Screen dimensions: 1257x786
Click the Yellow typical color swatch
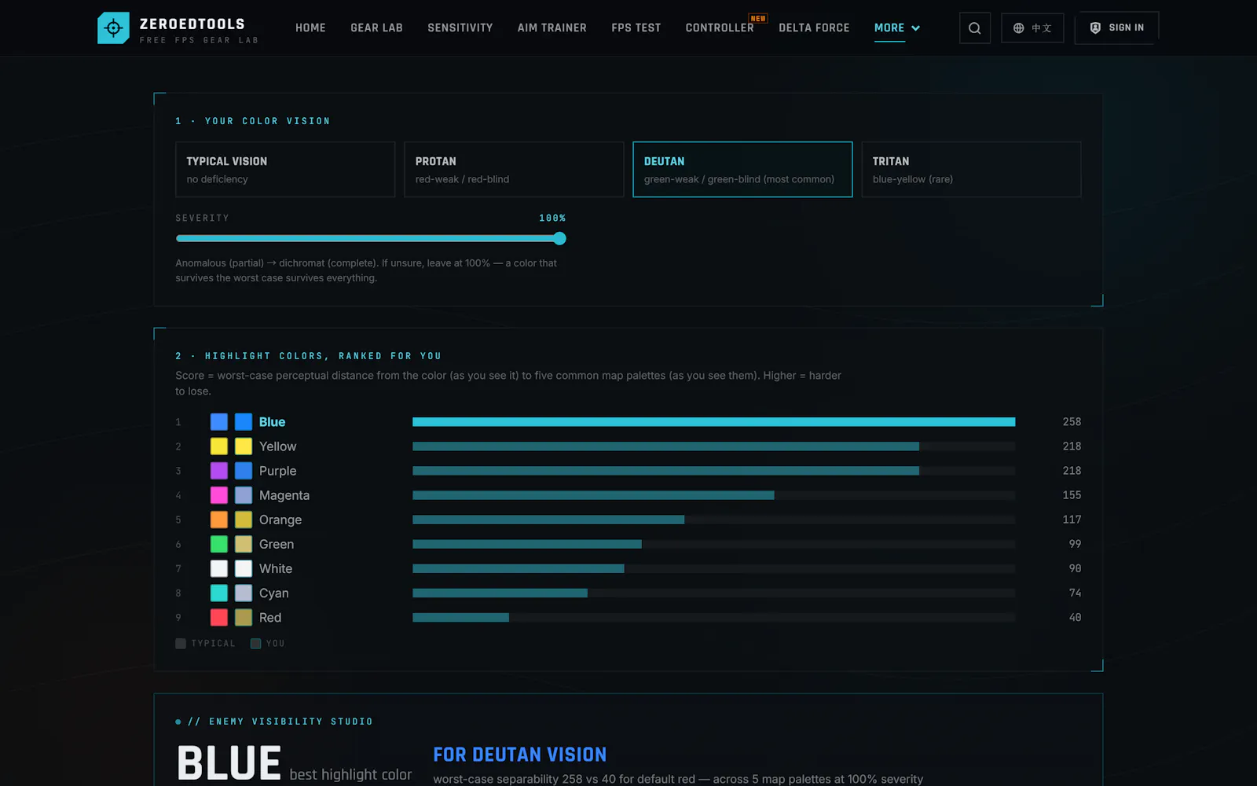(219, 446)
